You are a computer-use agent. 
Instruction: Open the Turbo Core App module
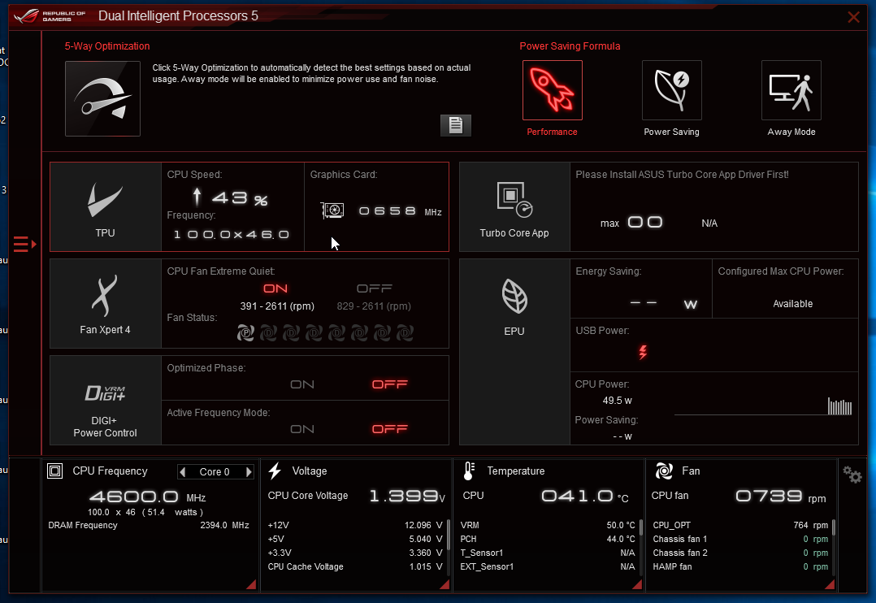[x=514, y=206]
